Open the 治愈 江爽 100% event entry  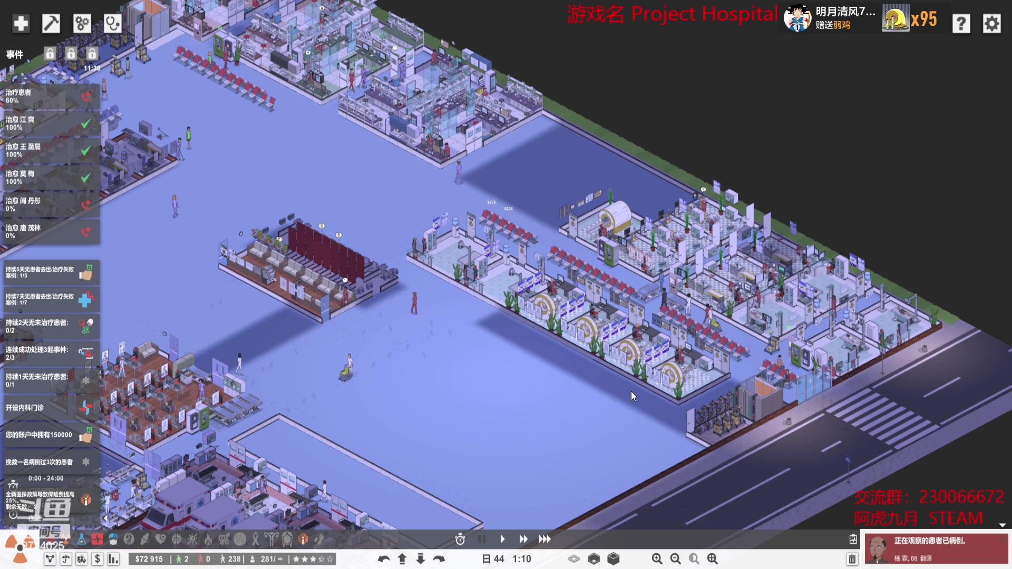point(51,124)
